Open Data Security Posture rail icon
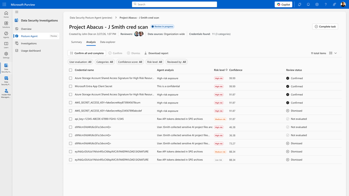Screen dimensions: 349x196 (x=6, y=81)
